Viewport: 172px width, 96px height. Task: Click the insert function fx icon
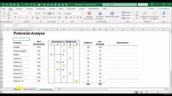(x=29, y=26)
